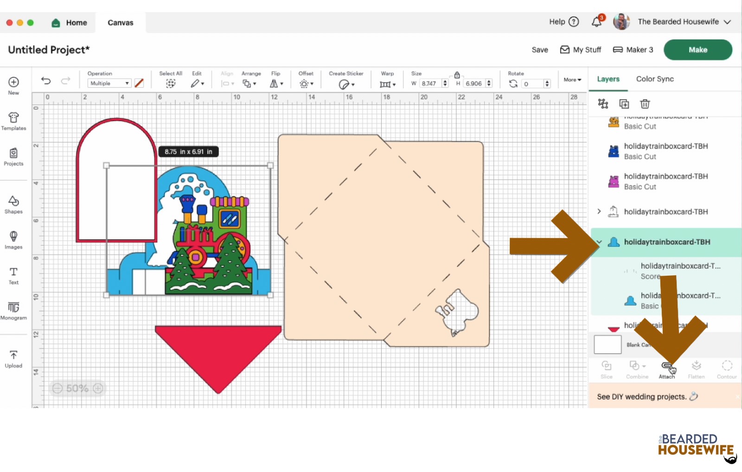Switch to the Canvas tab
The height and width of the screenshot is (472, 742).
pyautogui.click(x=121, y=22)
